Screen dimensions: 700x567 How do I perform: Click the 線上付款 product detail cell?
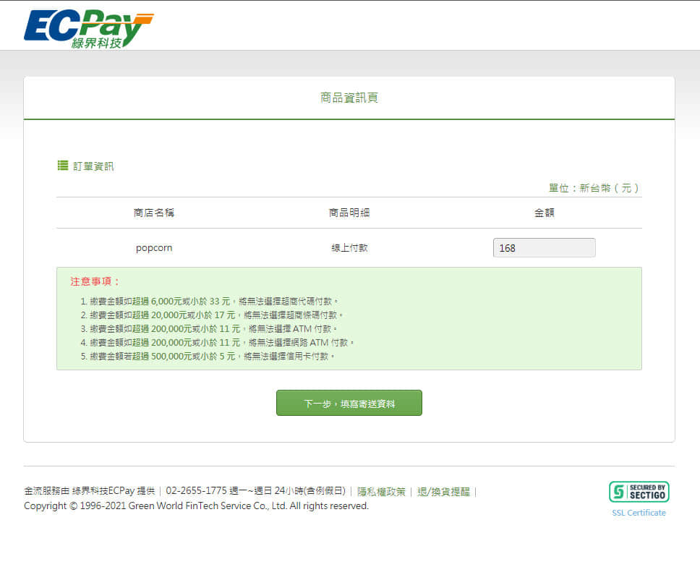pos(349,248)
